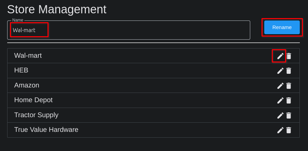
Task: Edit the Home Depot entry
Action: click(x=280, y=100)
